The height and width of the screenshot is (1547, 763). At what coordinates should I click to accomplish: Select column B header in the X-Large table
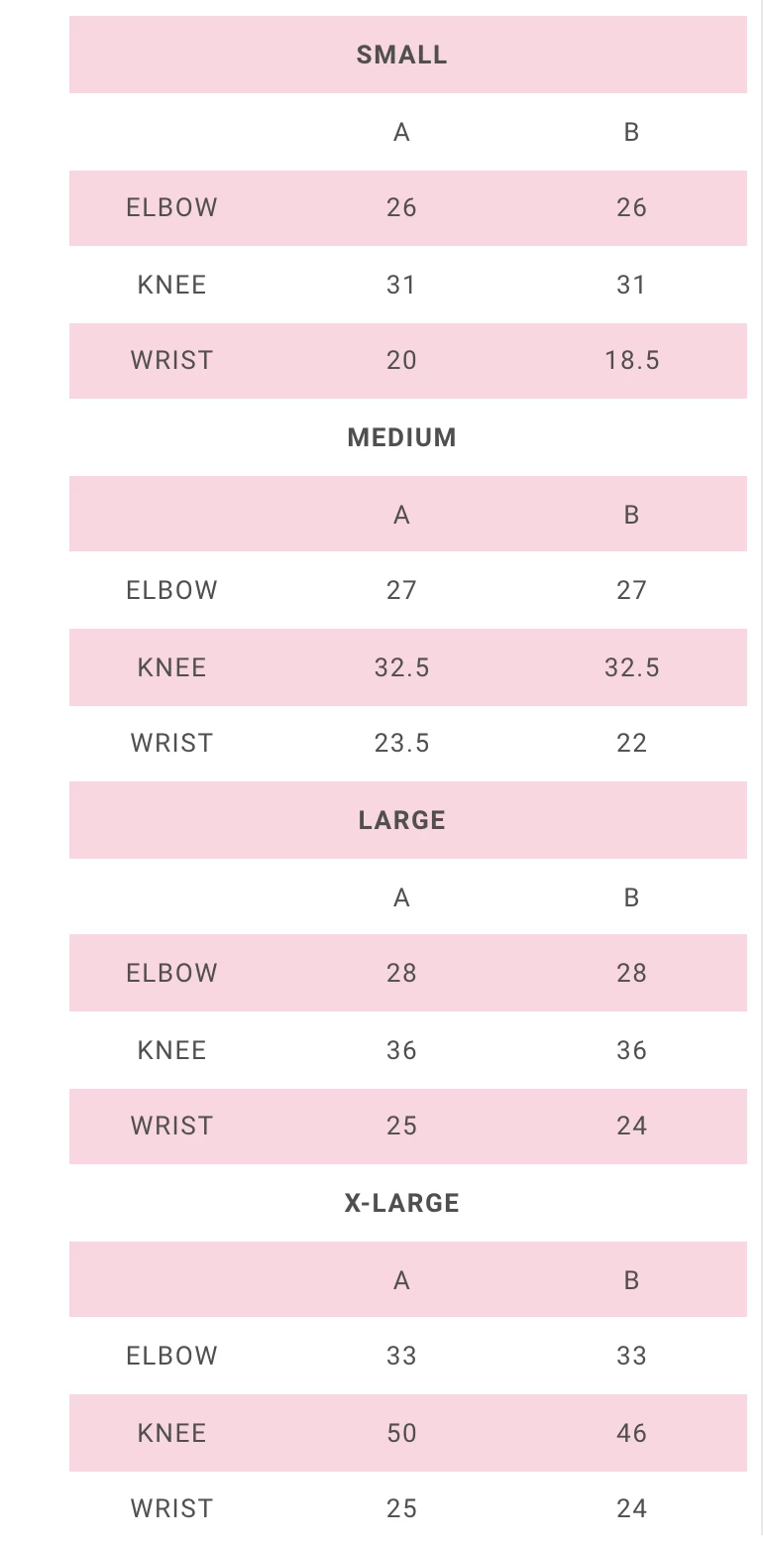pyautogui.click(x=631, y=1280)
